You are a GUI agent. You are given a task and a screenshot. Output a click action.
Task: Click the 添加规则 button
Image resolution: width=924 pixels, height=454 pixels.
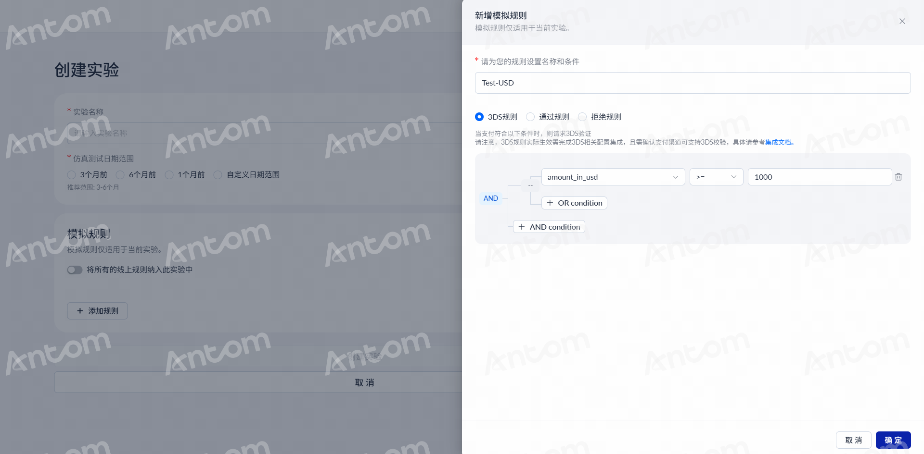tap(97, 311)
